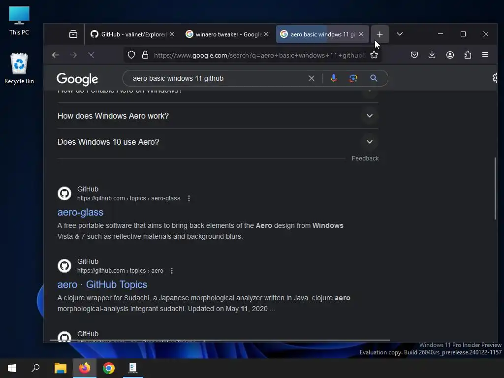
Task: Go back to the previous page
Action: pyautogui.click(x=56, y=55)
